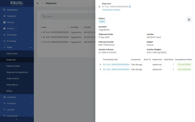195x122 pixels.
Task: Click the Dashboard icon in sidebar
Action: tap(5, 10)
